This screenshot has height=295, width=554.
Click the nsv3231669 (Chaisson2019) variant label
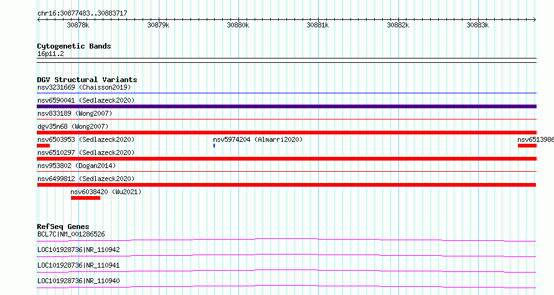coord(84,87)
